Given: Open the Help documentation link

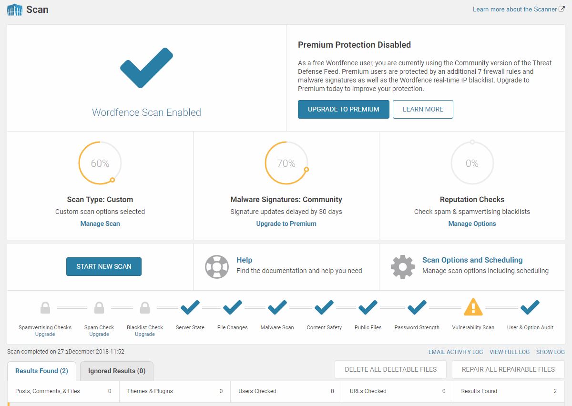Looking at the screenshot, I should pyautogui.click(x=245, y=260).
